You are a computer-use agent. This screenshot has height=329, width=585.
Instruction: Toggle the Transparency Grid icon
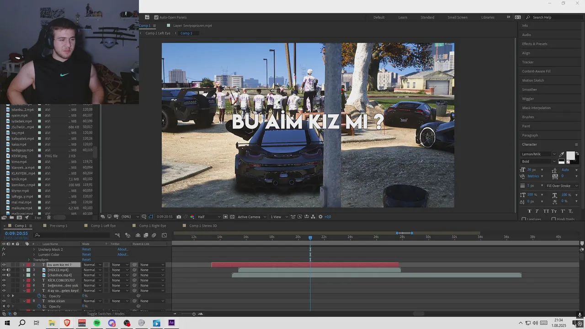pos(232,217)
